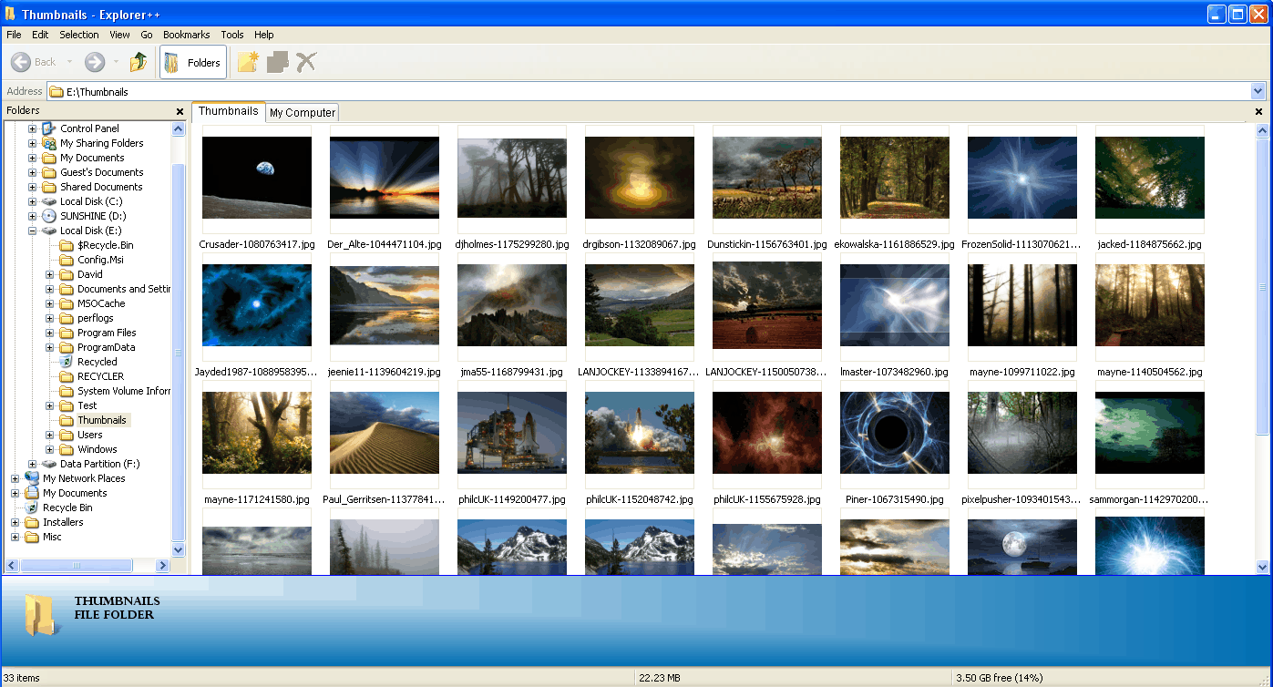The width and height of the screenshot is (1273, 687).
Task: Select Der_Alte-1044471104.jpg thumbnail
Action: click(x=385, y=179)
